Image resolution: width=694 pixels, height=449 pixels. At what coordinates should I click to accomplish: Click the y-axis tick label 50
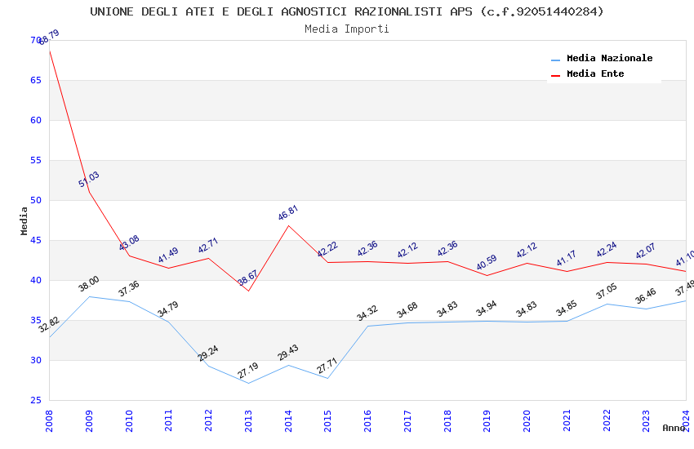pyautogui.click(x=36, y=200)
